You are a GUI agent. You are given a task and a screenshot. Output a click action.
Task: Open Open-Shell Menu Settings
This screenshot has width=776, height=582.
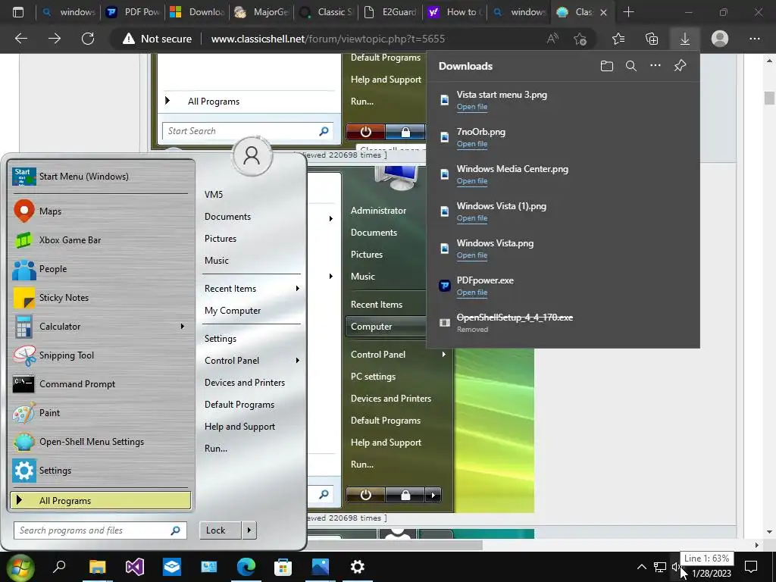99,442
